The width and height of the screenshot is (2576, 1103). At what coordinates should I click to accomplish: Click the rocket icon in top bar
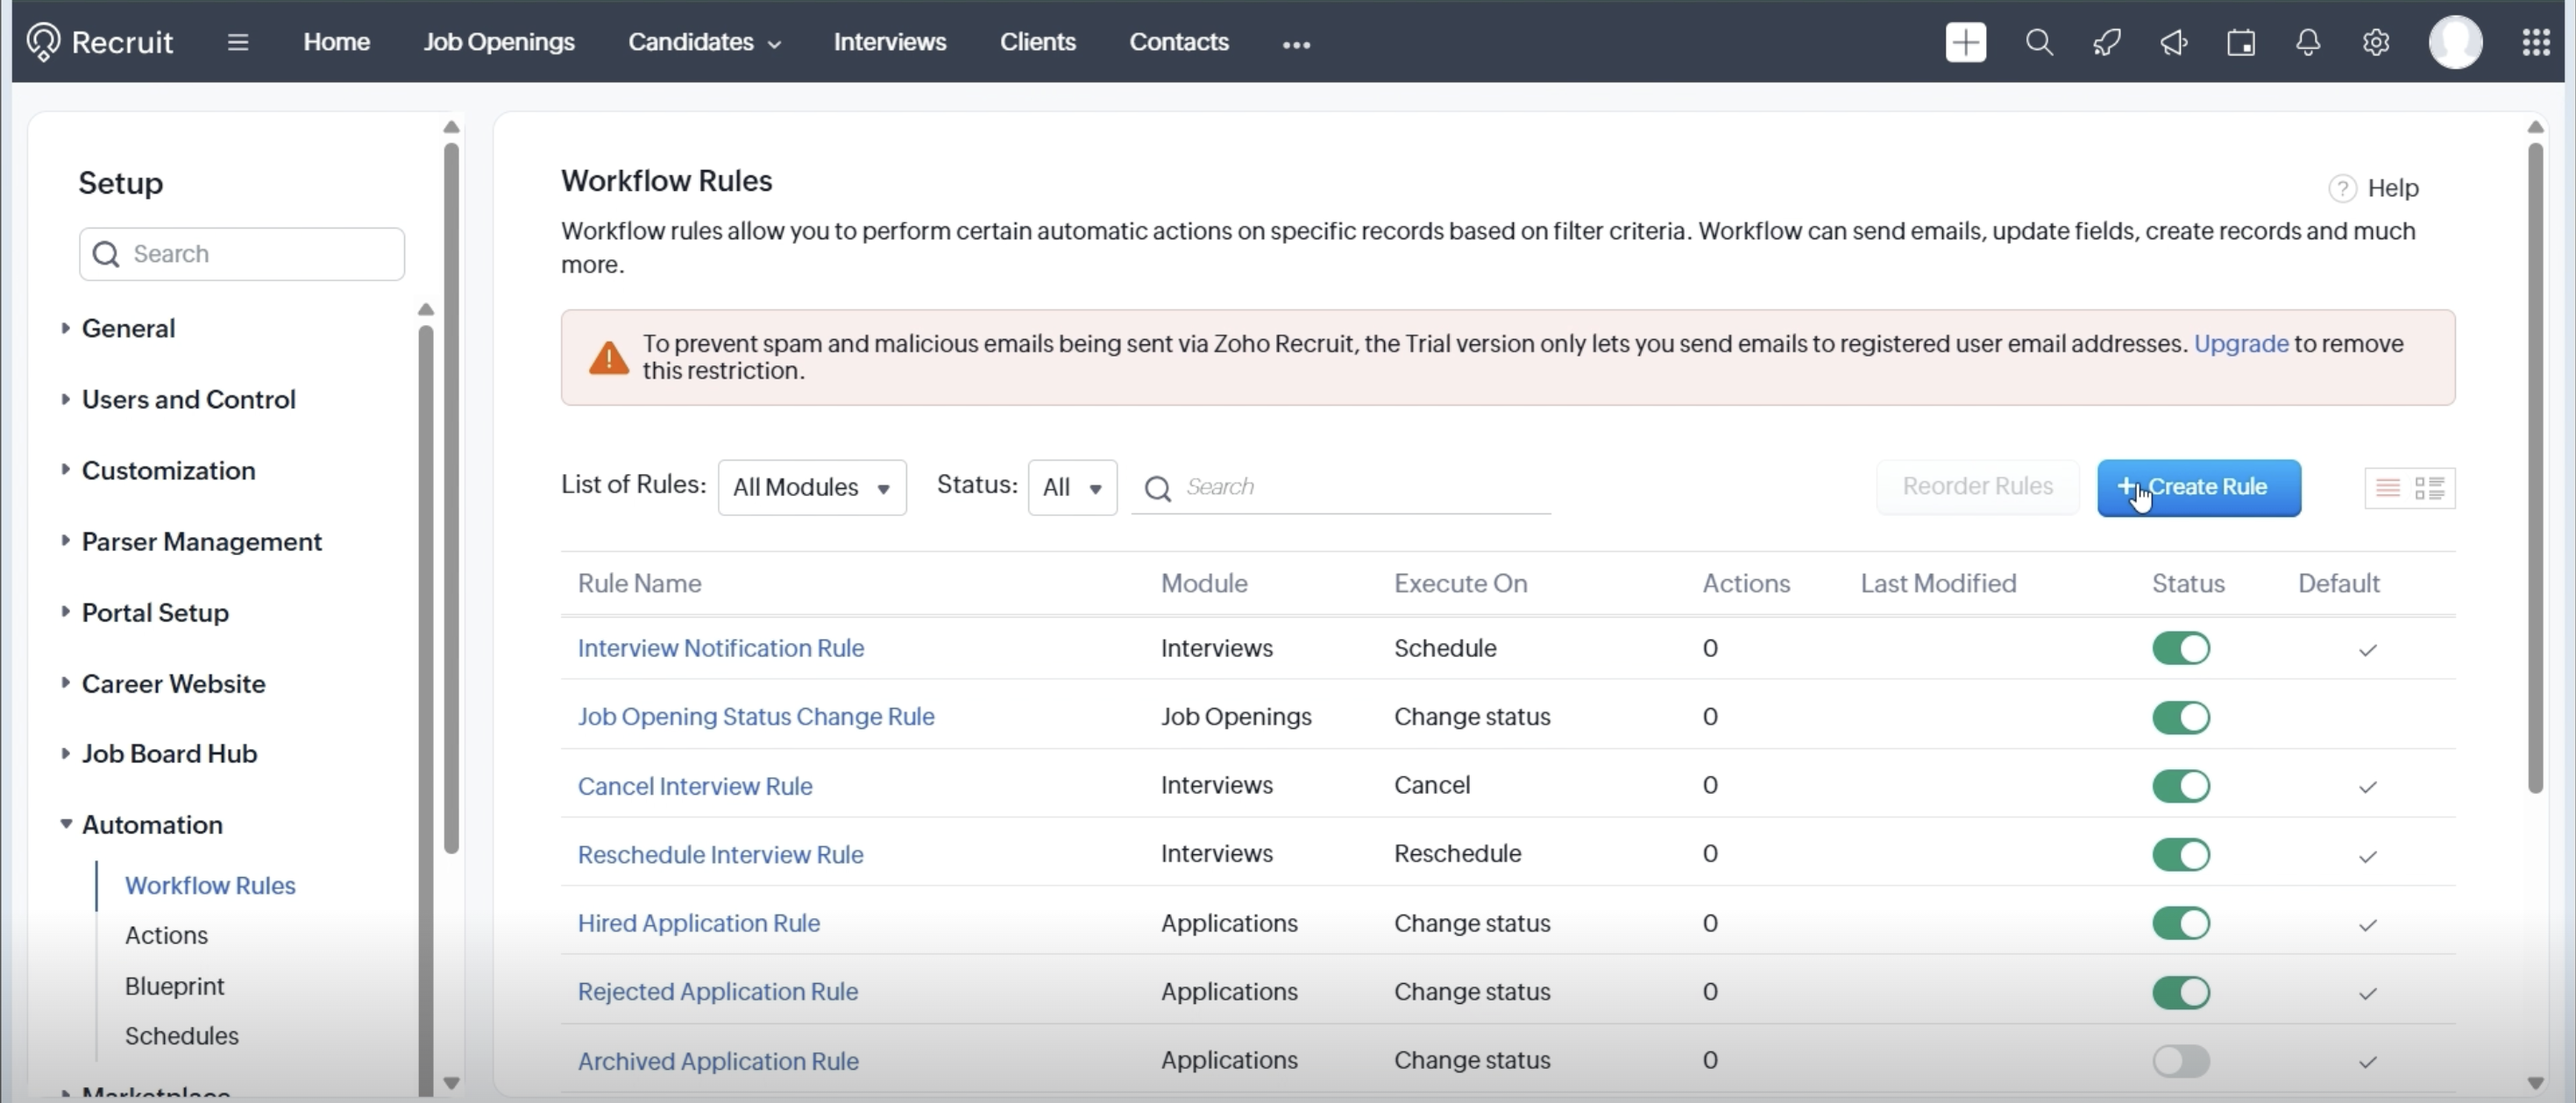click(2106, 42)
